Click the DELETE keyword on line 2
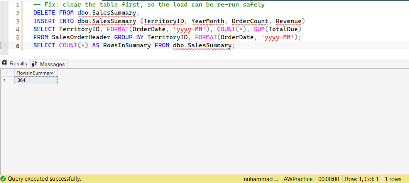The width and height of the screenshot is (409, 183). (x=44, y=13)
